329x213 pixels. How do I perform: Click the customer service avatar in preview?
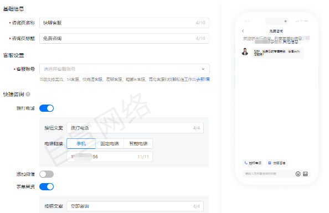coord(245,51)
